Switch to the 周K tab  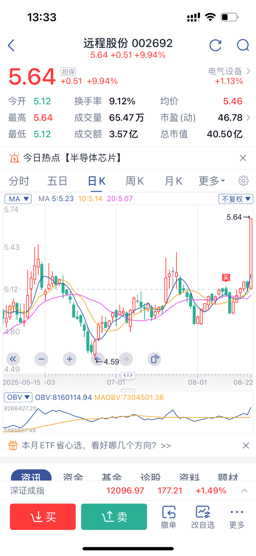tap(135, 181)
